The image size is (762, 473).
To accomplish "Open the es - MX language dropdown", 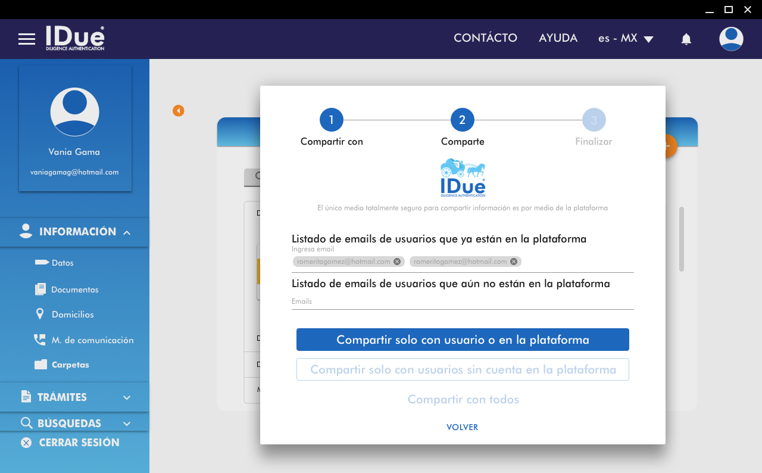I will pyautogui.click(x=626, y=39).
